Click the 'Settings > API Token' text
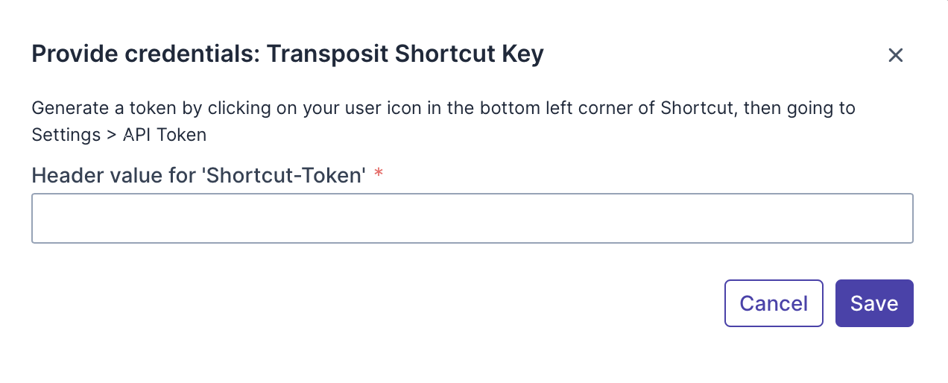This screenshot has width=948, height=383. [x=118, y=135]
